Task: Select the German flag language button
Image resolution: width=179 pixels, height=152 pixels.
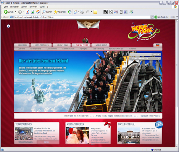Action: (158, 45)
